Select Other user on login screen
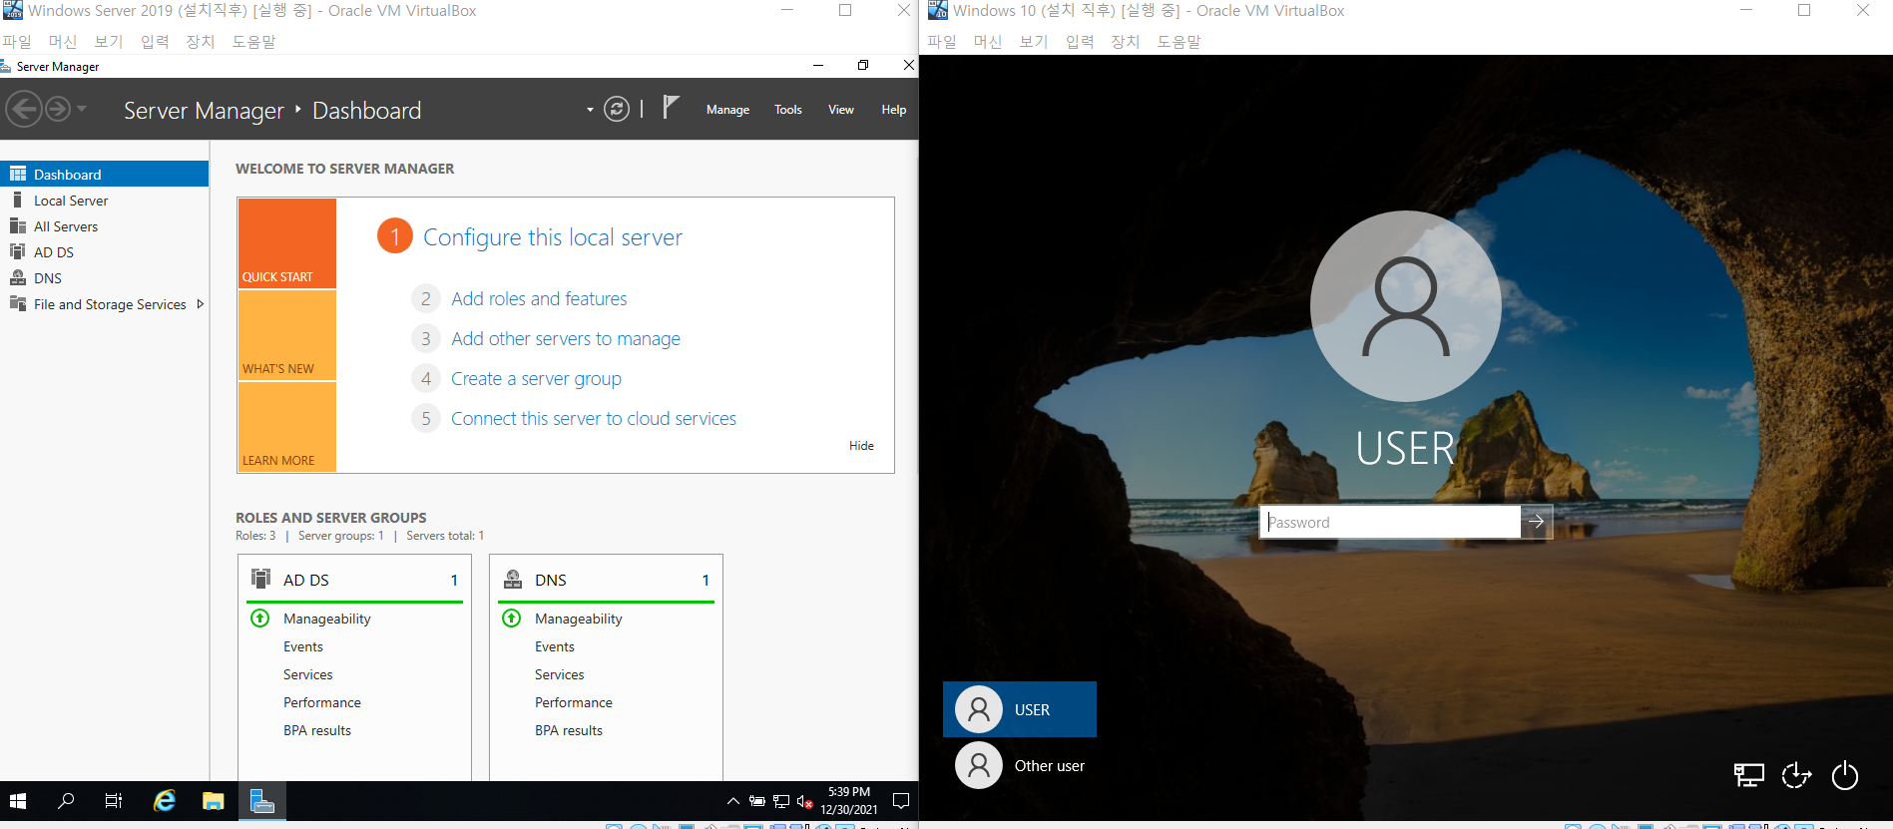Viewport: 1893px width, 829px height. 1019,765
